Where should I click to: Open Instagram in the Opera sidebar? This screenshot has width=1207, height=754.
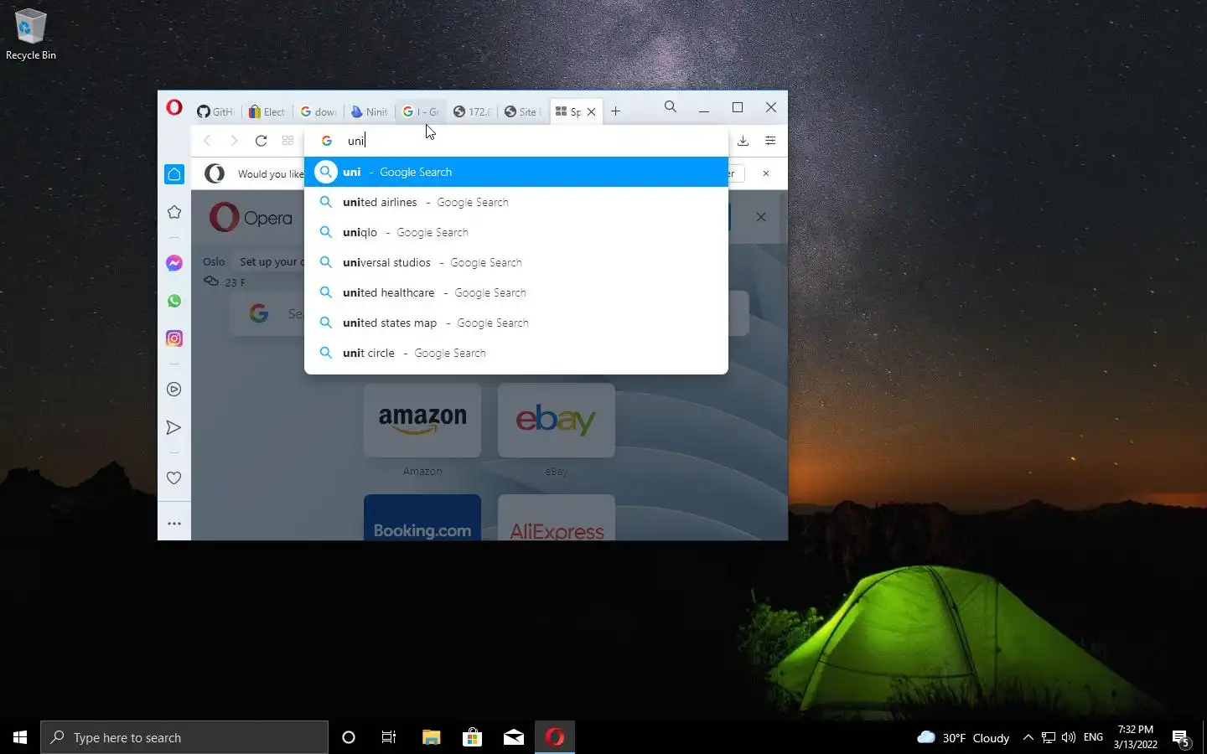point(174,338)
